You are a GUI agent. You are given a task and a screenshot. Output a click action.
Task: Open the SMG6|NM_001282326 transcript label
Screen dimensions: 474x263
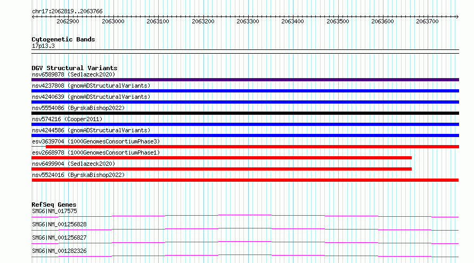59,251
